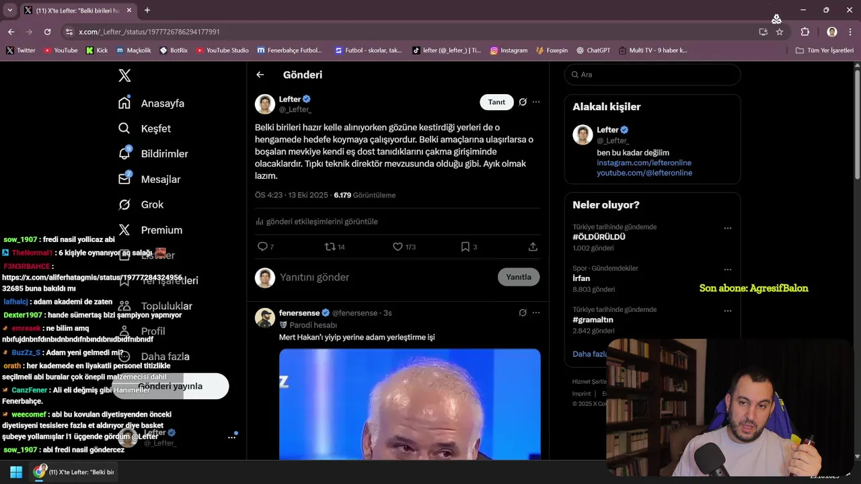Viewport: 861px width, 484px height.
Task: Click the address bar URL
Action: (x=149, y=32)
